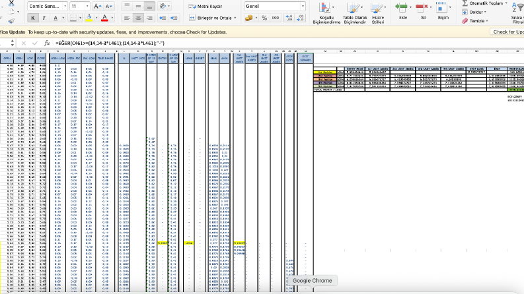Apply the yellow fill color
The image size is (524, 294).
[x=89, y=18]
